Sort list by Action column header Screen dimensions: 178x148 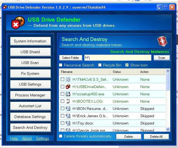pos(152,72)
